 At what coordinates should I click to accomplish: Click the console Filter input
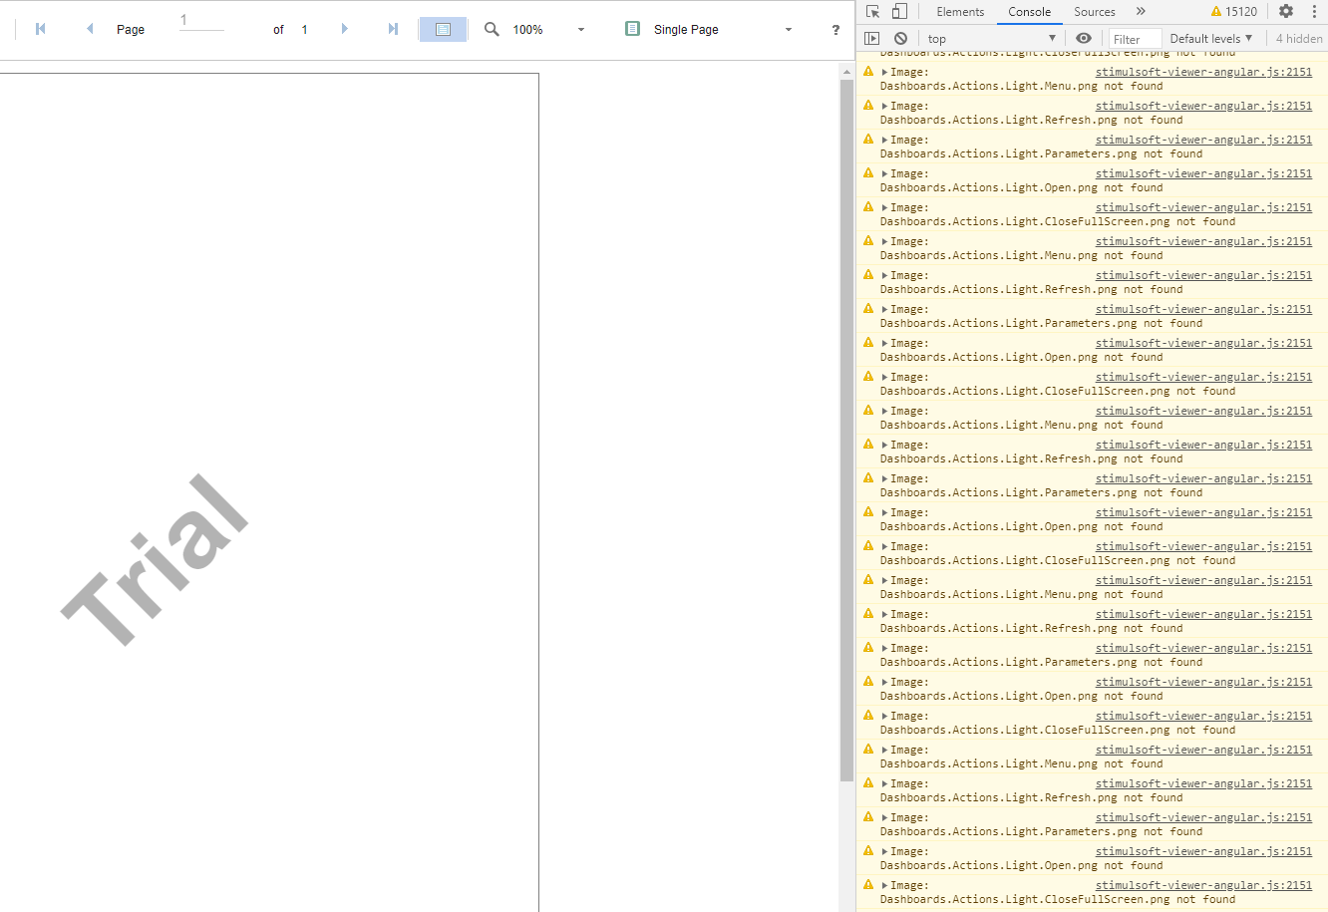(x=1135, y=39)
